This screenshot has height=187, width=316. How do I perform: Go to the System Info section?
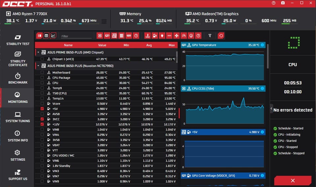click(x=18, y=136)
